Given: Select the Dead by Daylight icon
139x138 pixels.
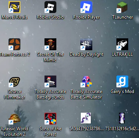Looking at the screenshot, I should [86, 44].
